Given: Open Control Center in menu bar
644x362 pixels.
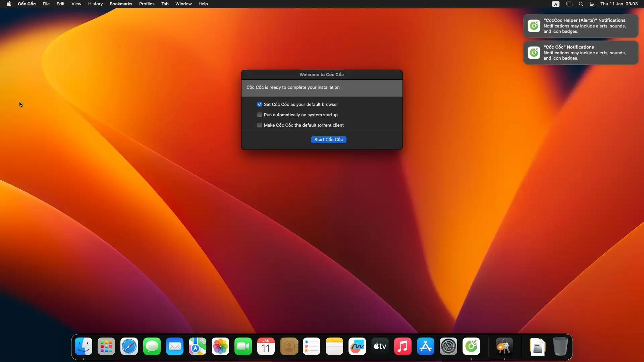Looking at the screenshot, I should tap(592, 4).
